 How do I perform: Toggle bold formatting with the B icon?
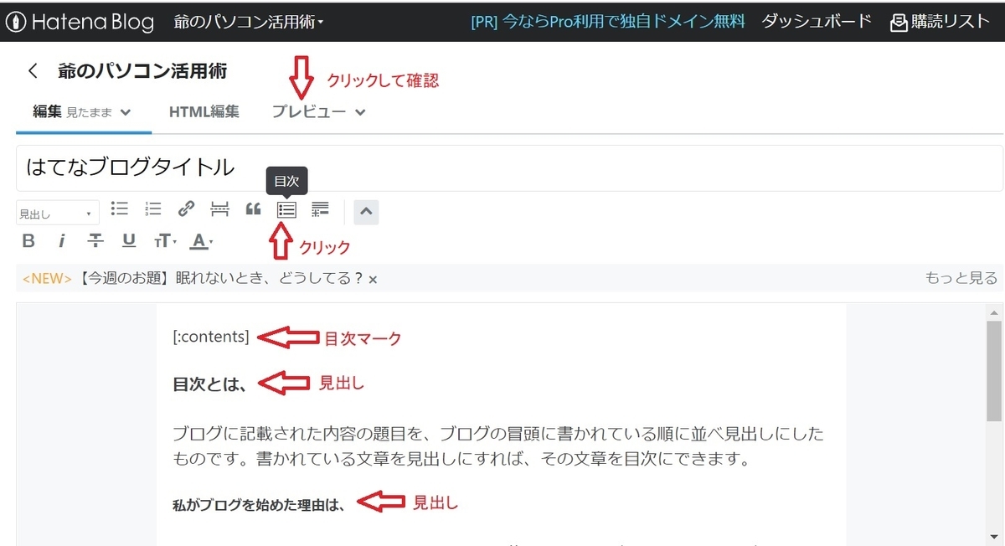28,240
